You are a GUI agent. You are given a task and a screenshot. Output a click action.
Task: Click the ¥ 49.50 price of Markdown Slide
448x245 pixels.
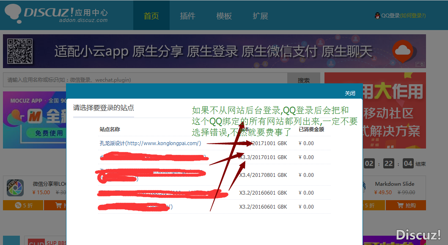(383, 193)
